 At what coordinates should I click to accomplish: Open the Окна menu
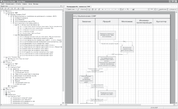(x=30, y=4)
